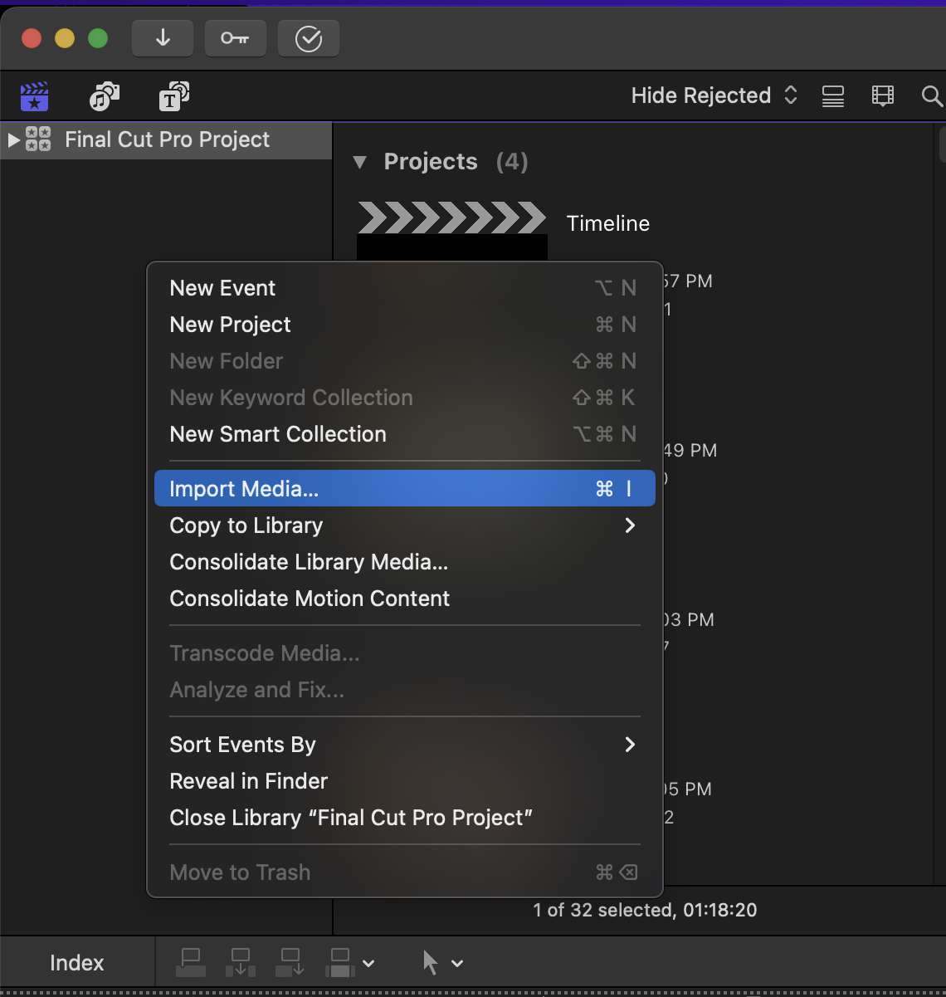Open the Keyword Editor key button
Image resolution: width=946 pixels, height=997 pixels.
pos(236,38)
